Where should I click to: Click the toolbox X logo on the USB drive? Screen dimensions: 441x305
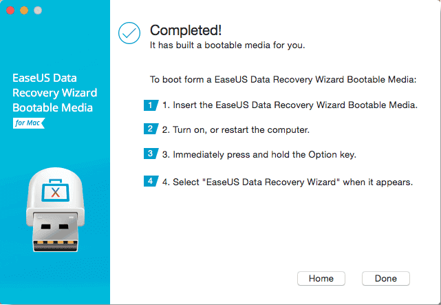56,191
